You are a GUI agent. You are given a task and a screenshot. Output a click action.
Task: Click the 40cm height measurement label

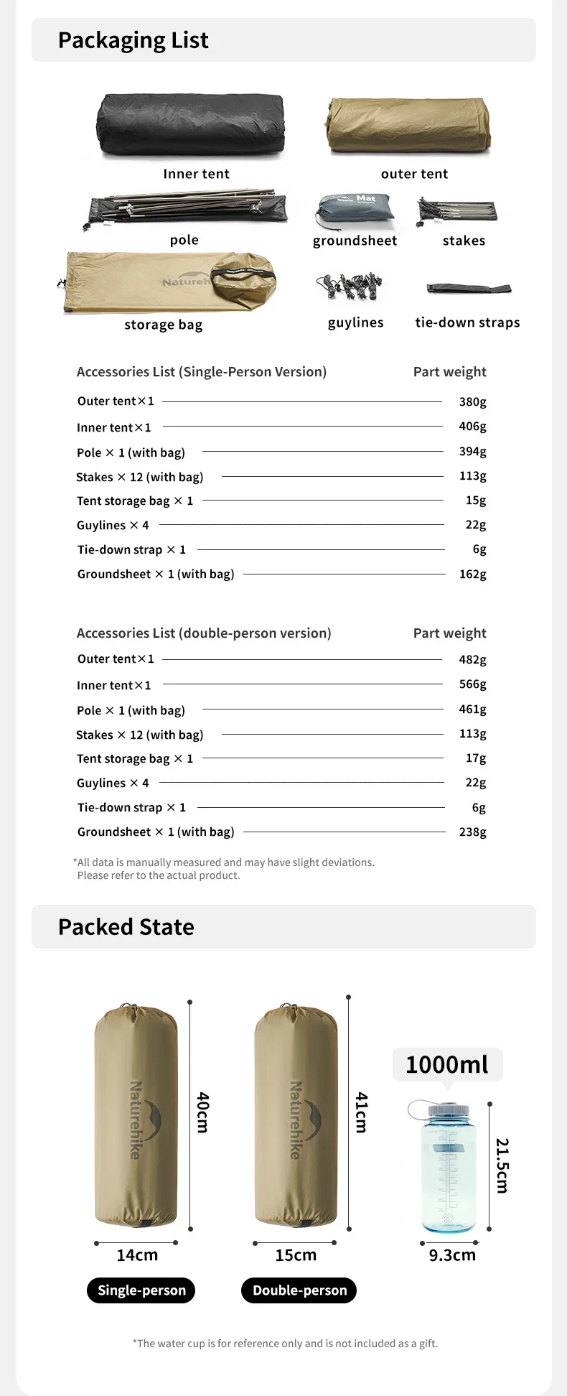(203, 1112)
